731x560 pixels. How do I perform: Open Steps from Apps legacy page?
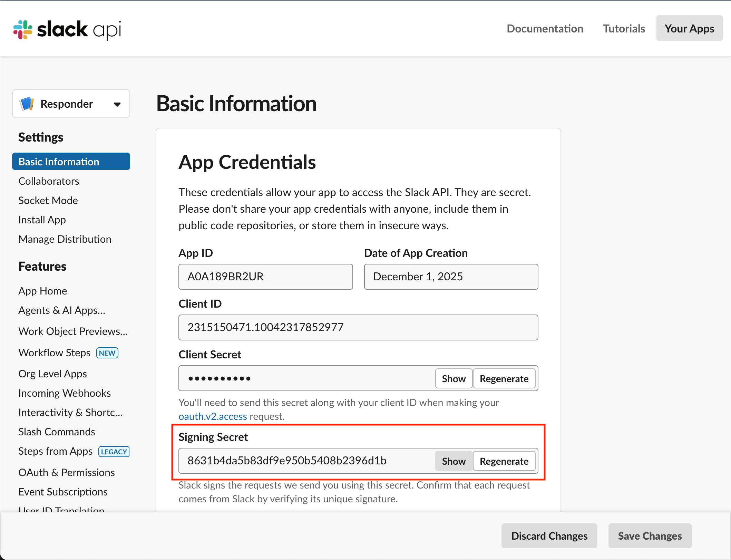coord(56,452)
